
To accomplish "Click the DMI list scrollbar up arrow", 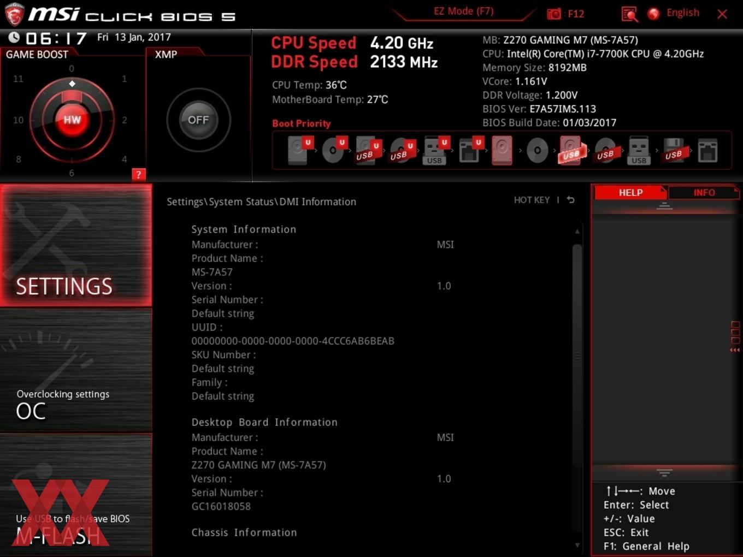I will click(577, 232).
